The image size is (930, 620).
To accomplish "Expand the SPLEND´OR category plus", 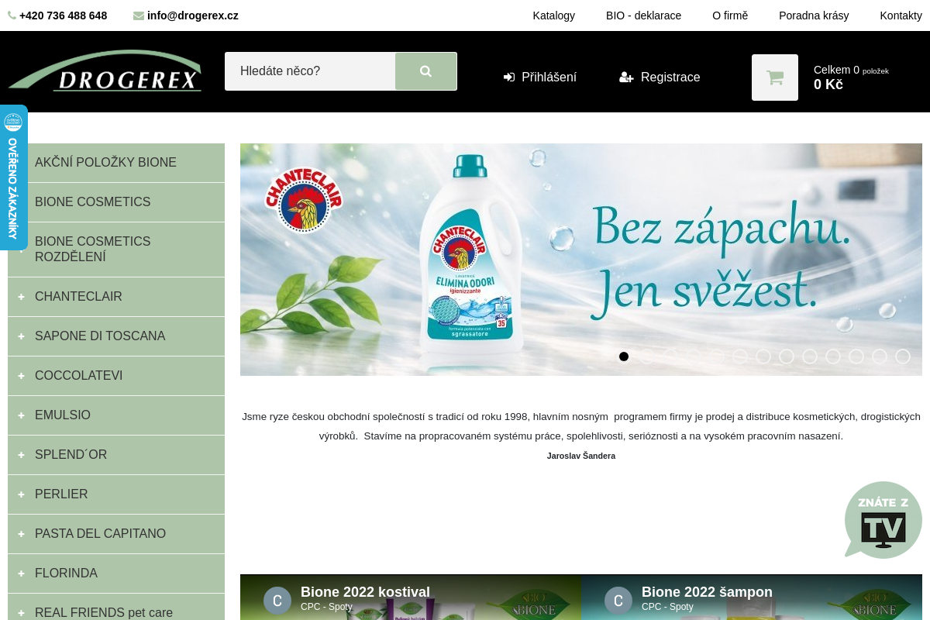I will [x=21, y=455].
